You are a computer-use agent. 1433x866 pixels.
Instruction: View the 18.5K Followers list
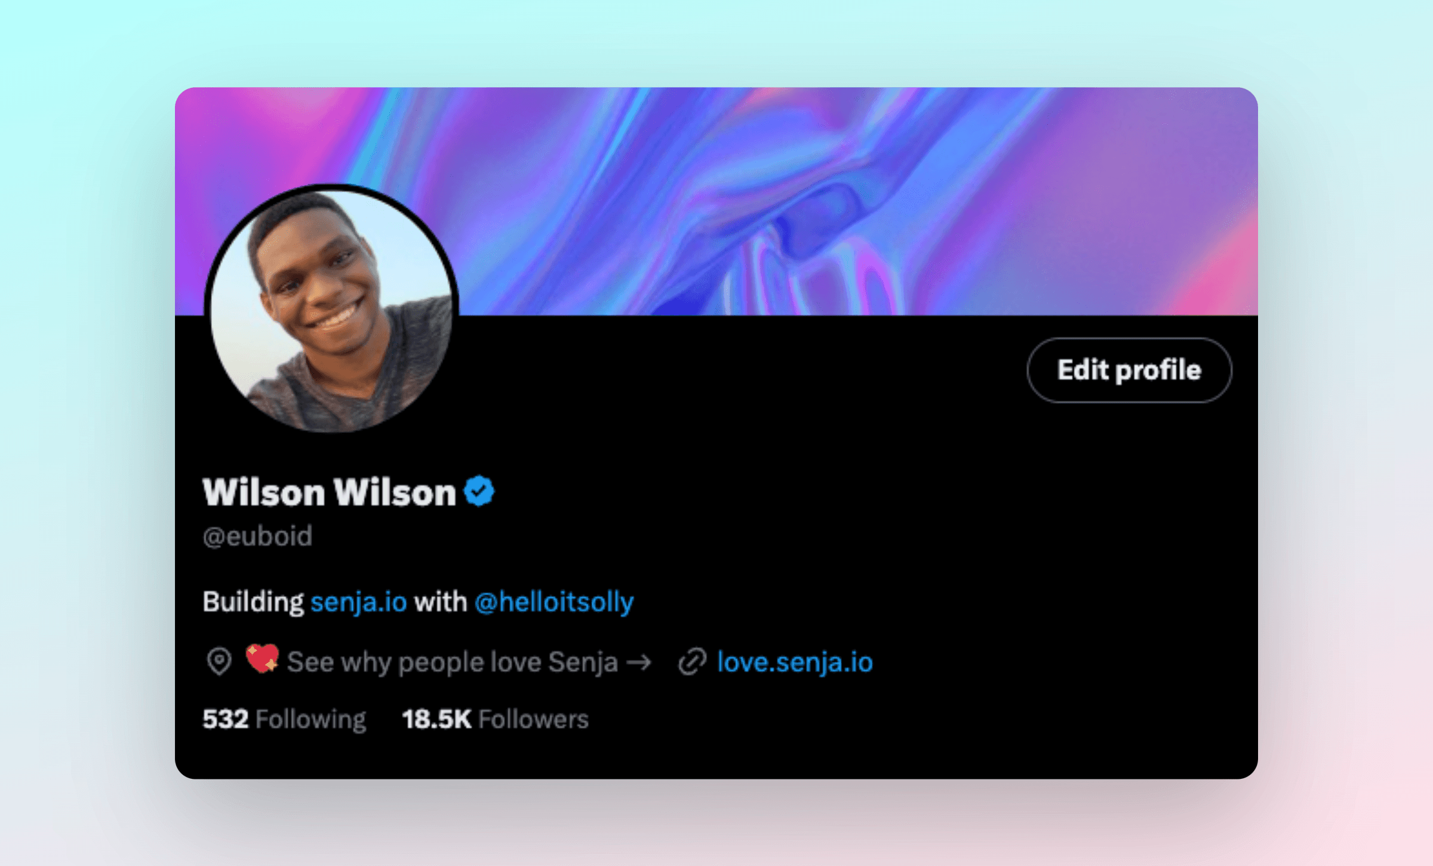495,719
